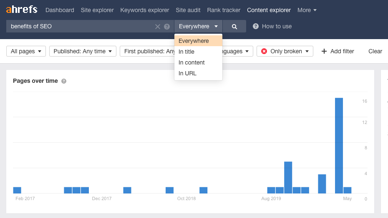The width and height of the screenshot is (388, 218).
Task: Click the benefits of SEO search field
Action: pyautogui.click(x=79, y=27)
